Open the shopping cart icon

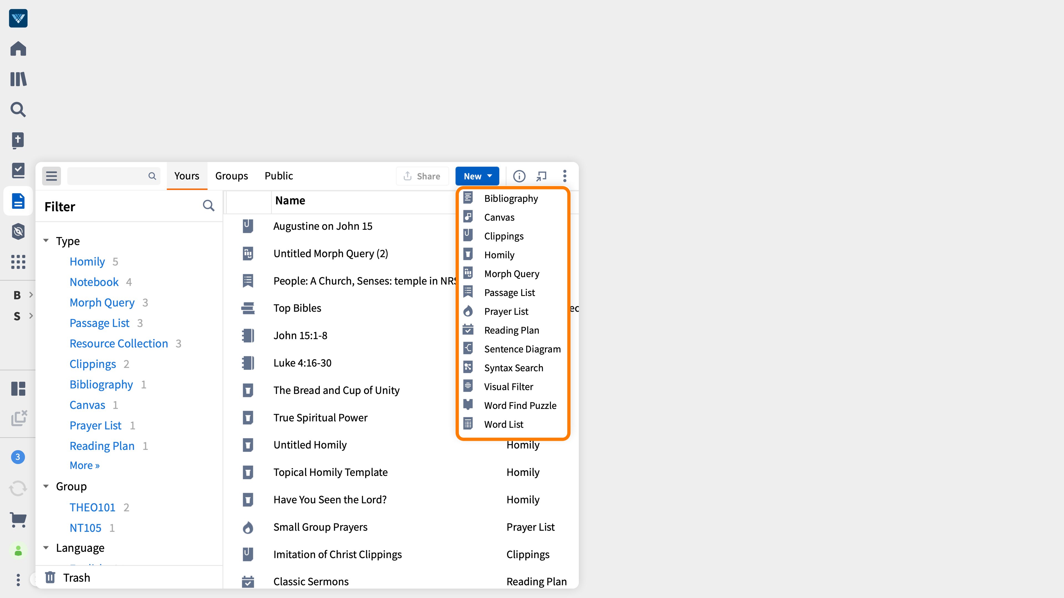click(x=18, y=520)
